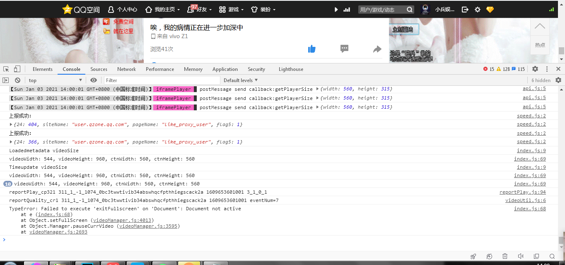Create a live expression with the eye icon
Viewport: 565px width, 265px height.
94,80
